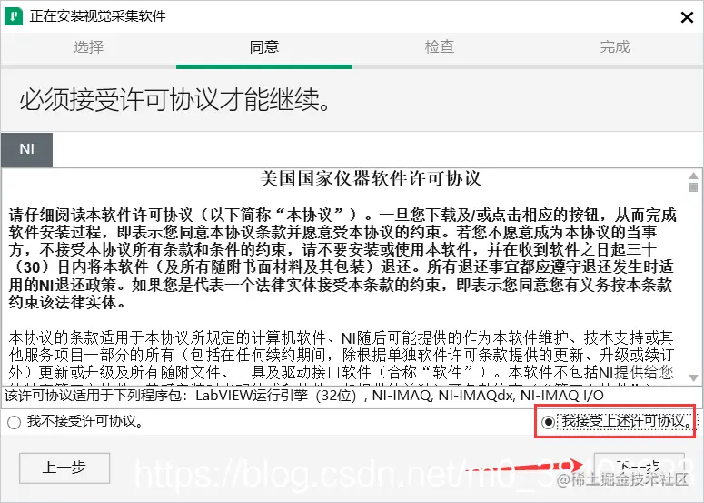The width and height of the screenshot is (704, 503).
Task: Click the text "必须接受许可协议才能继续。"
Action: 176,99
